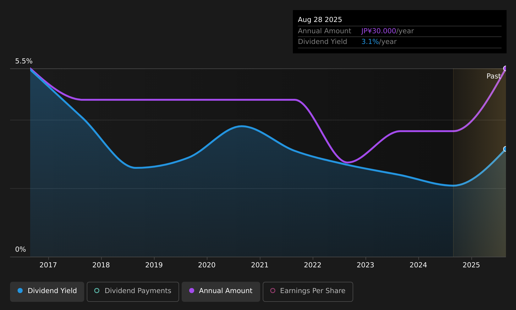Image resolution: width=516 pixels, height=310 pixels.
Task: Toggle the Dividend Yield legend button
Action: click(x=47, y=291)
